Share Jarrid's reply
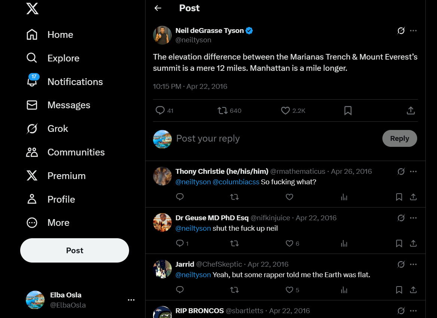The image size is (437, 318). click(x=413, y=290)
